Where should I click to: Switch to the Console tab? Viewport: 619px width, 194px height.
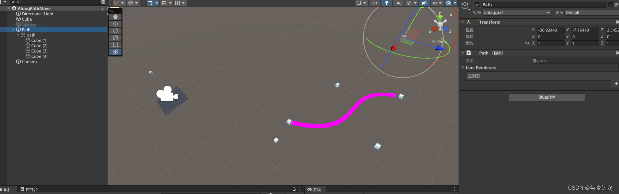(29, 190)
